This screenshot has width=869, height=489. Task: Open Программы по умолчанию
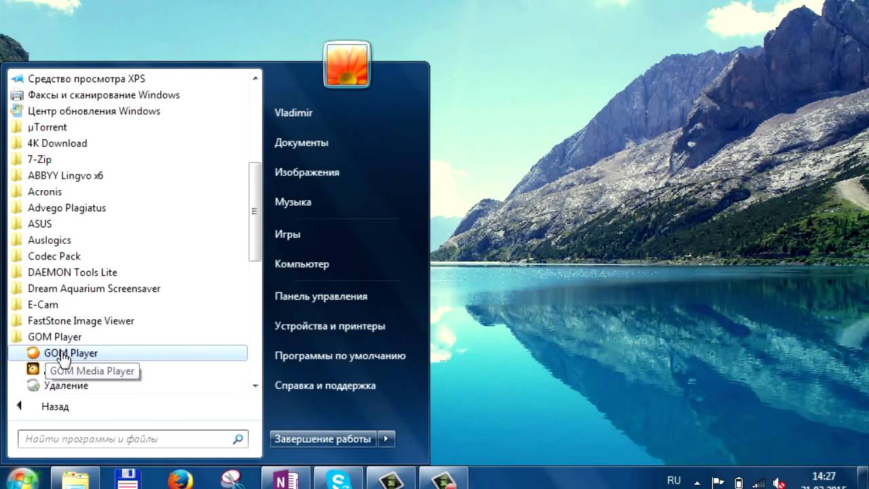click(339, 356)
